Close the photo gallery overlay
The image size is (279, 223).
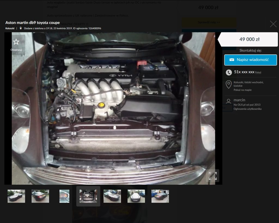pos(273,24)
